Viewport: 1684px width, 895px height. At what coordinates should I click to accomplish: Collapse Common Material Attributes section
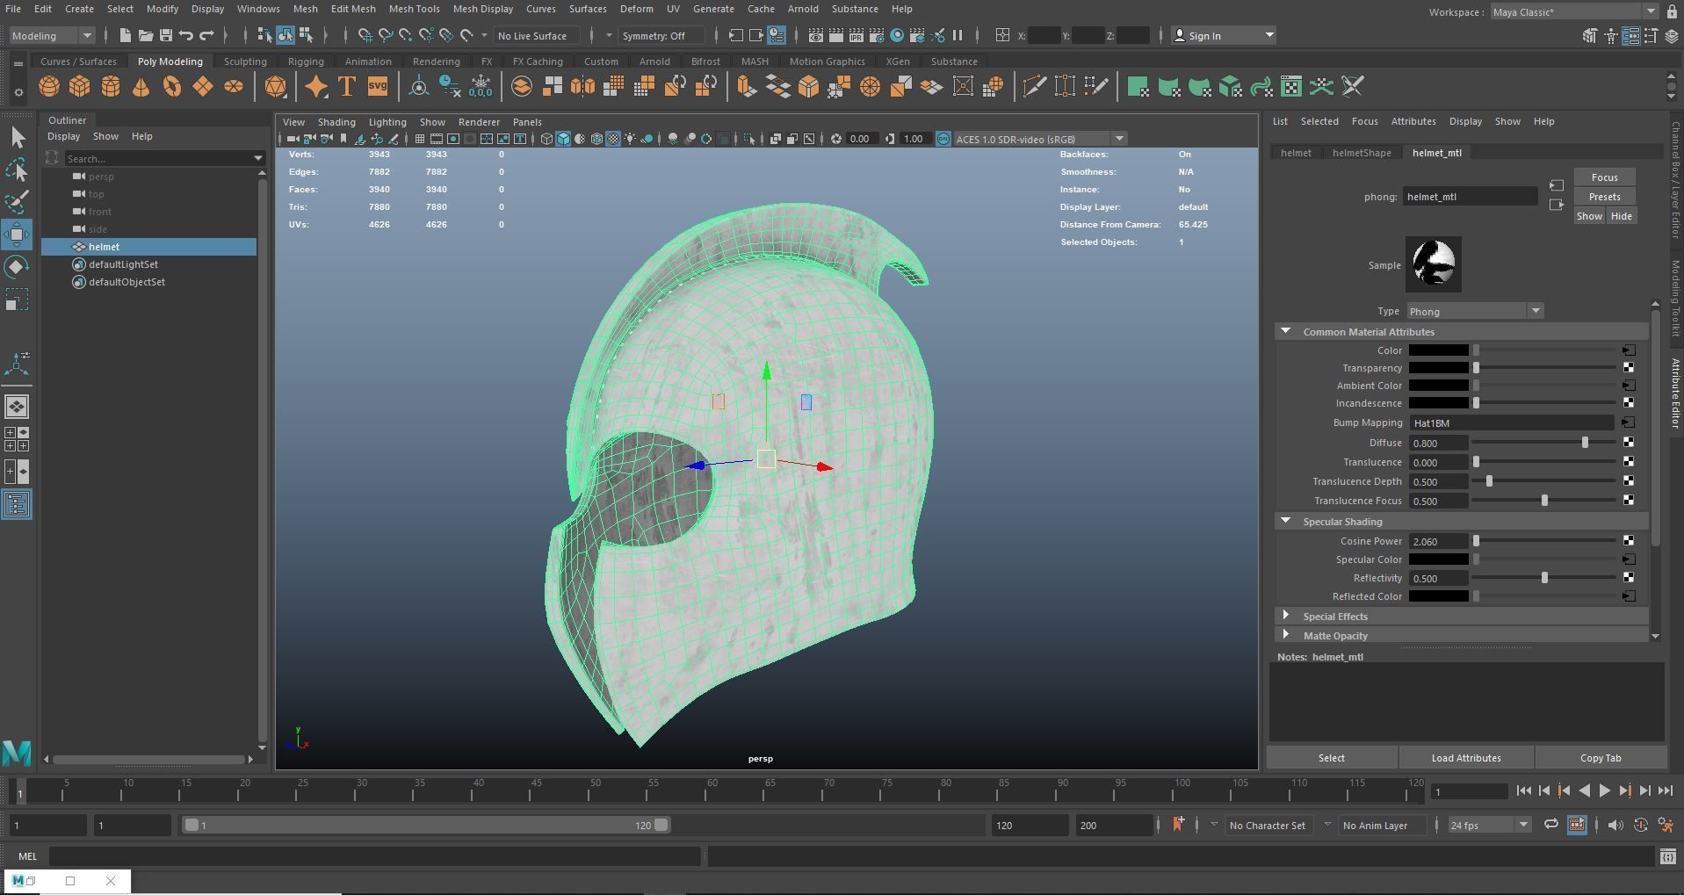(1286, 331)
